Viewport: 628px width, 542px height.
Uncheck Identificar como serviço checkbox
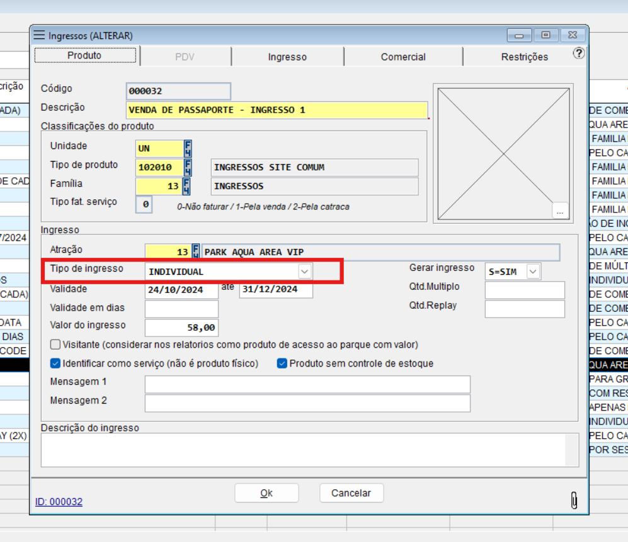point(55,363)
